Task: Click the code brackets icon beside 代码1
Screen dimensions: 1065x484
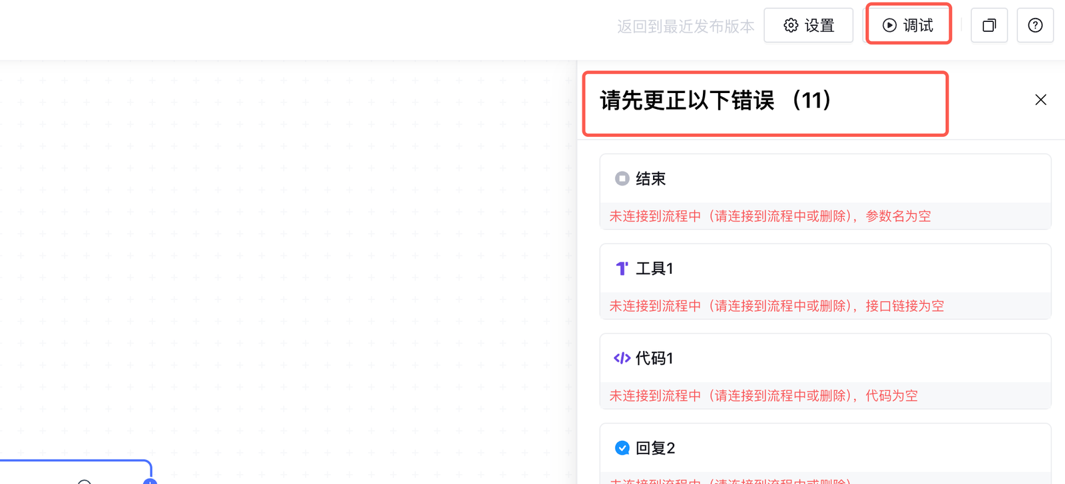Action: pyautogui.click(x=622, y=358)
